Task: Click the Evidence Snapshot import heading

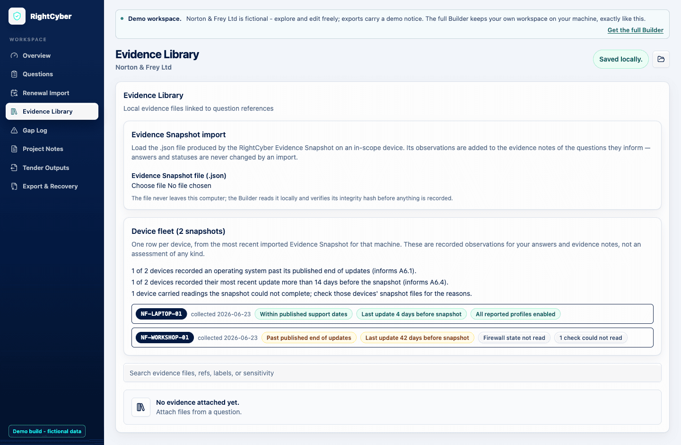Action: click(x=178, y=134)
